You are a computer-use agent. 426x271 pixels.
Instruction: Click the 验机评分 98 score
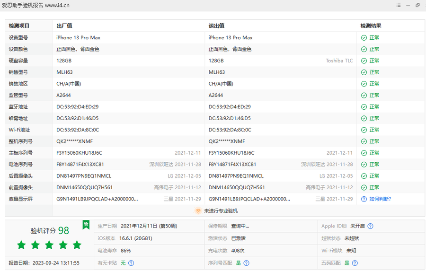click(x=50, y=230)
